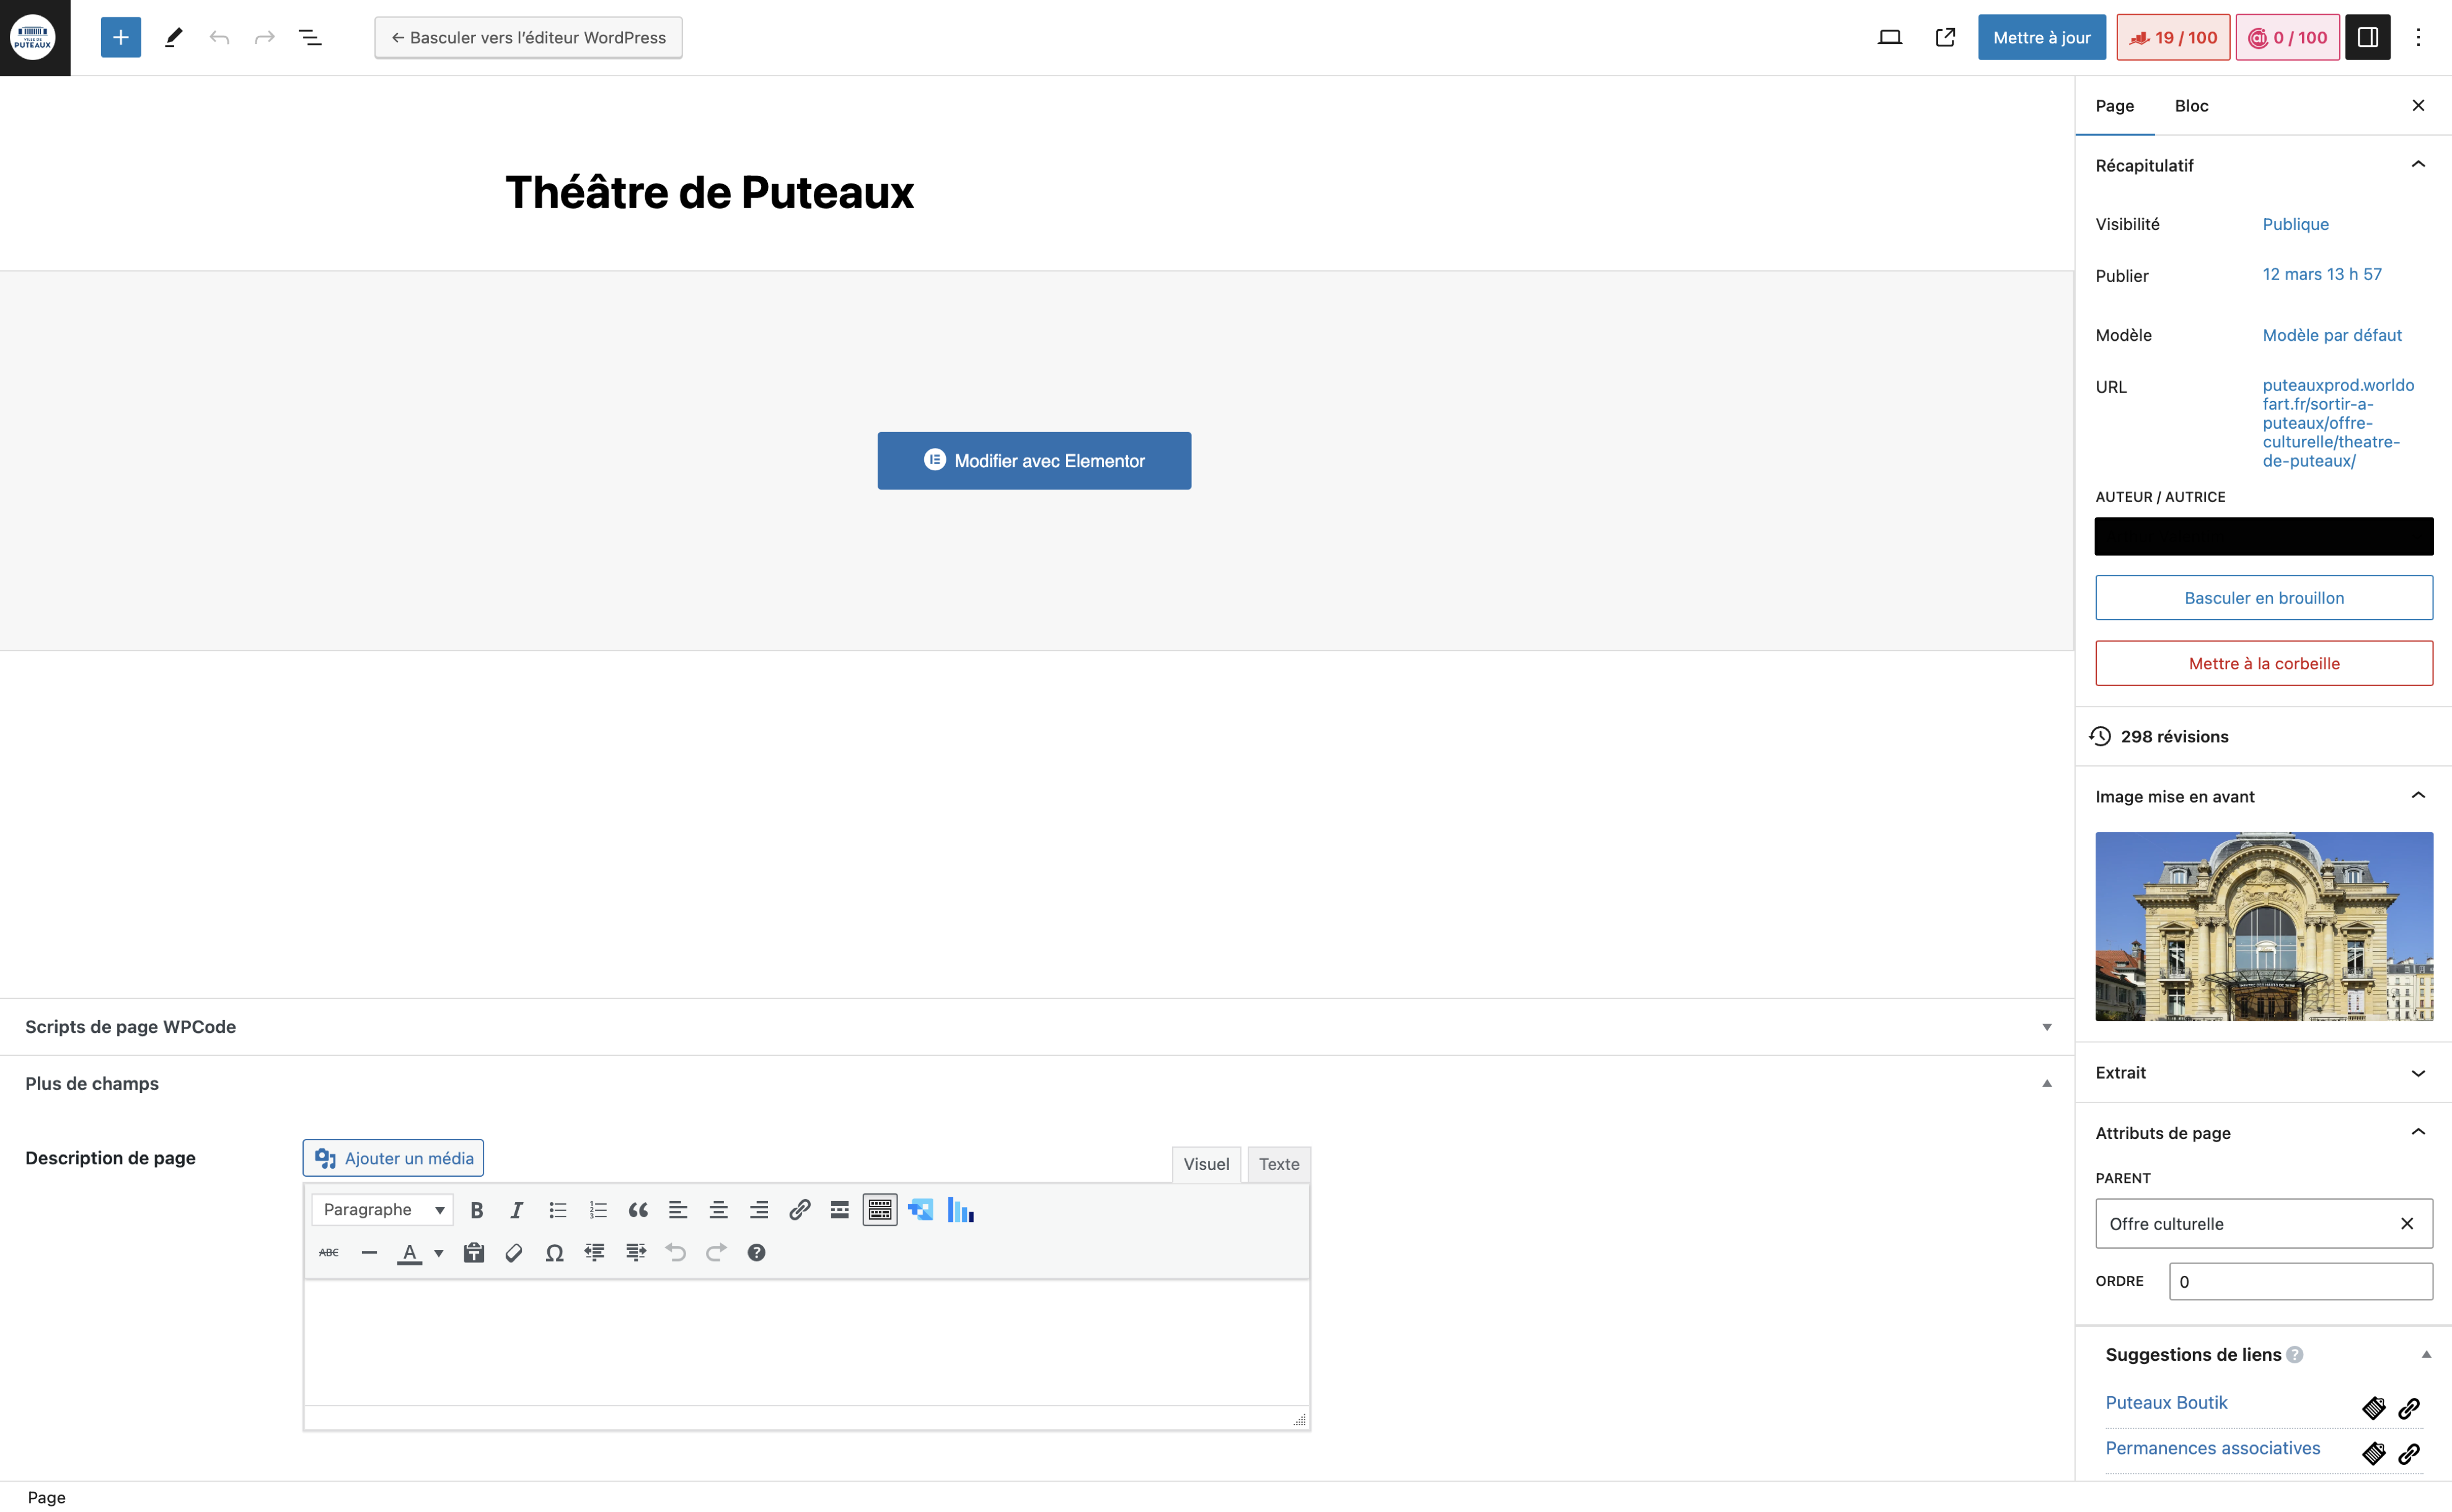Click the paste as text clipboard icon

[474, 1253]
